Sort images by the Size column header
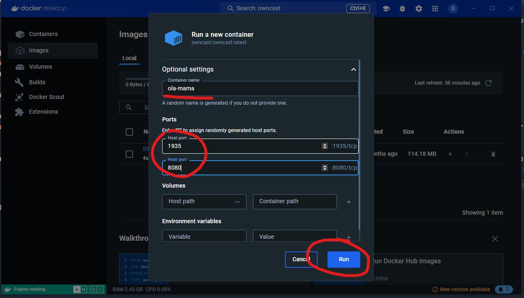The width and height of the screenshot is (524, 298). 408,132
